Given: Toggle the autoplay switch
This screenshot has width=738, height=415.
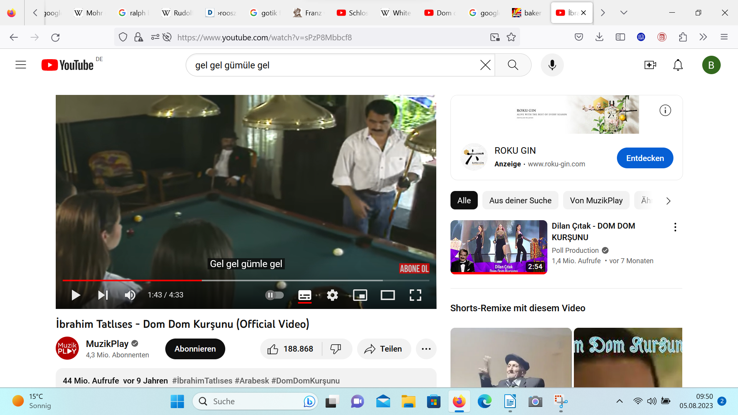Looking at the screenshot, I should [x=274, y=295].
